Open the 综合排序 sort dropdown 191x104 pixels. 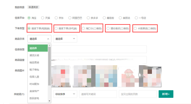[x=65, y=94]
